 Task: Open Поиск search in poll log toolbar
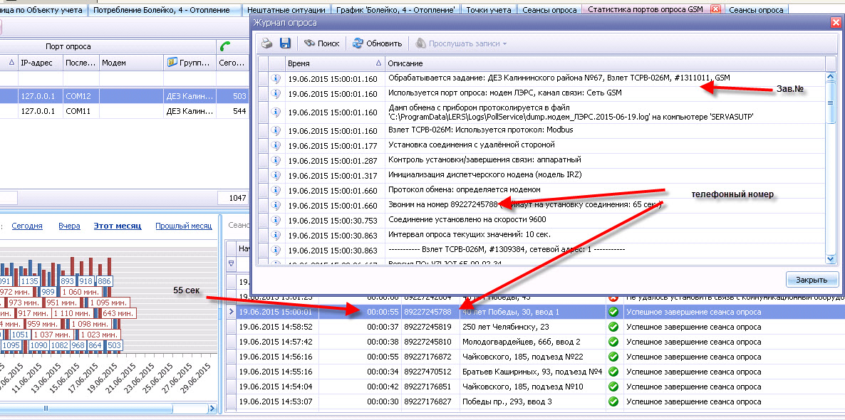(x=322, y=43)
